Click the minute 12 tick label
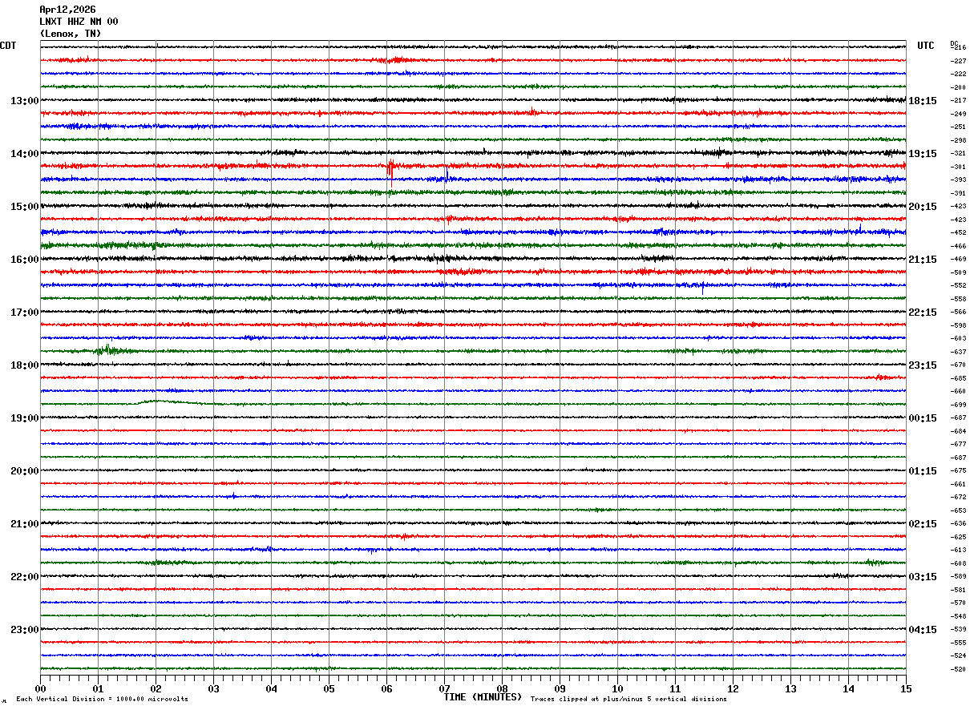 [733, 689]
